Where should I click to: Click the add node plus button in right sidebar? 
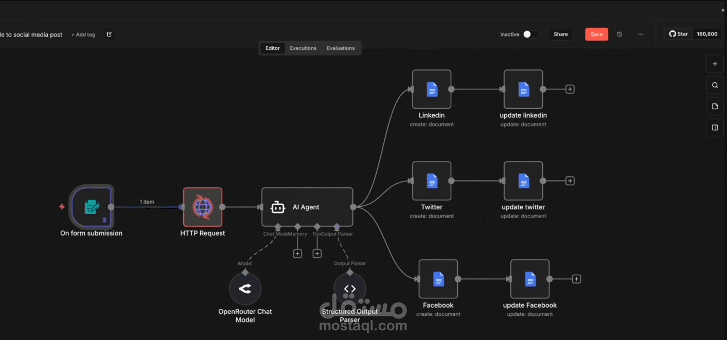click(x=715, y=64)
